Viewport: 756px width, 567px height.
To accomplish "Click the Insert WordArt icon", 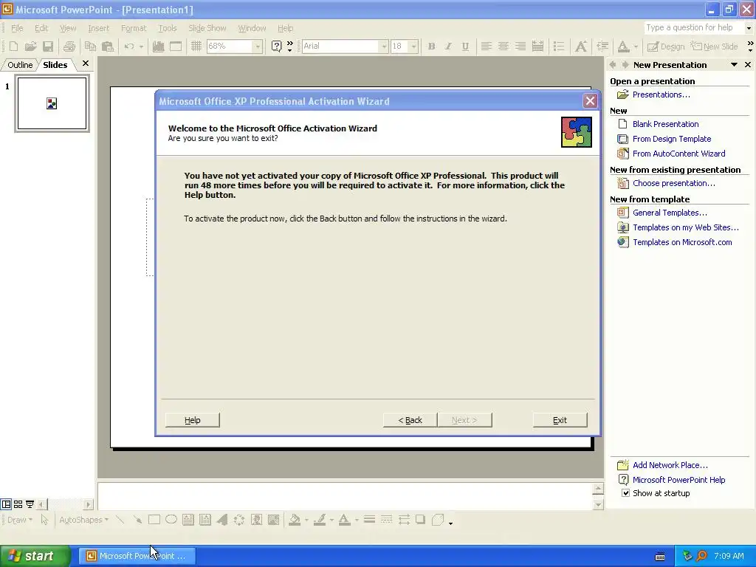I will 222,520.
